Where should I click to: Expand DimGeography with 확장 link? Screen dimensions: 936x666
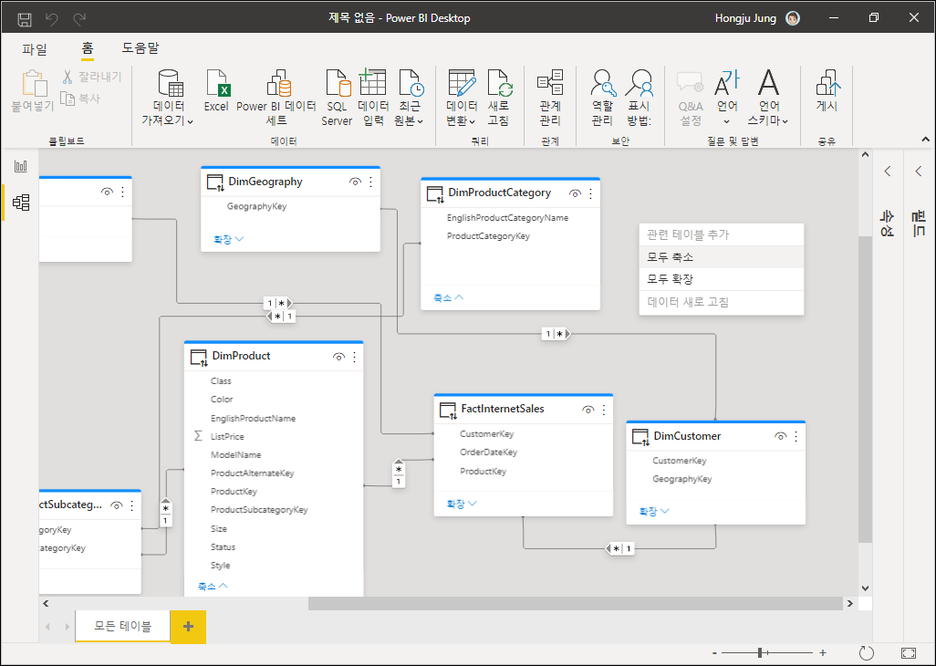pos(229,239)
